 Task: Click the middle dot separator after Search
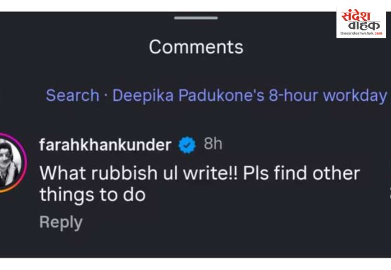tap(106, 95)
